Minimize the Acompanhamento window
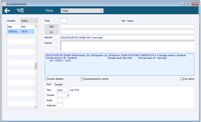 (x=181, y=4)
